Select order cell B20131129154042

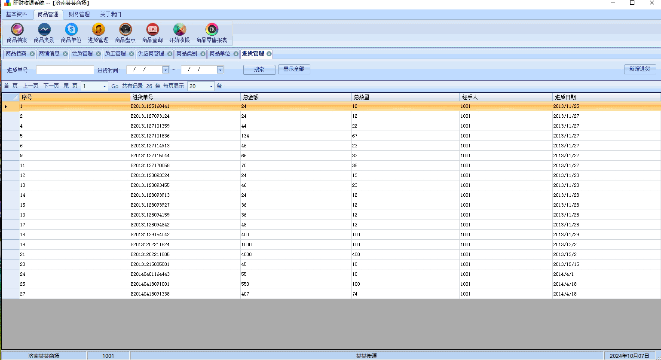[185, 235]
